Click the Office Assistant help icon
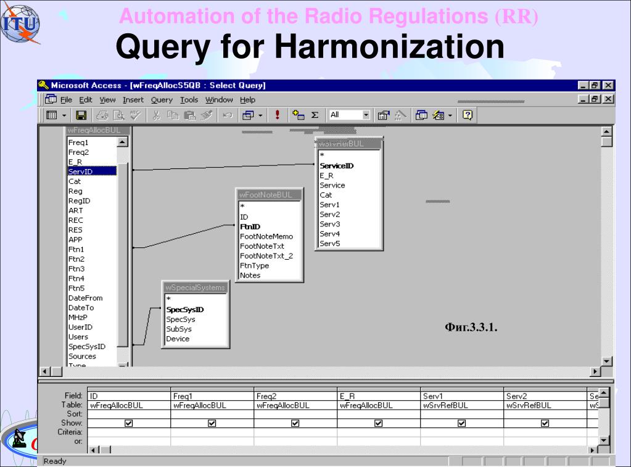 (x=467, y=115)
